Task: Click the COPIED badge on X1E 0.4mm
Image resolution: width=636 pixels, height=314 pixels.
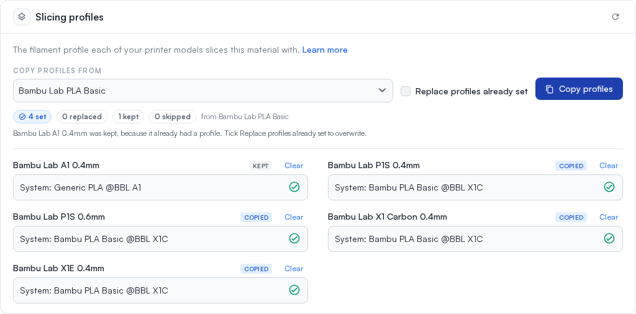Action: [257, 269]
